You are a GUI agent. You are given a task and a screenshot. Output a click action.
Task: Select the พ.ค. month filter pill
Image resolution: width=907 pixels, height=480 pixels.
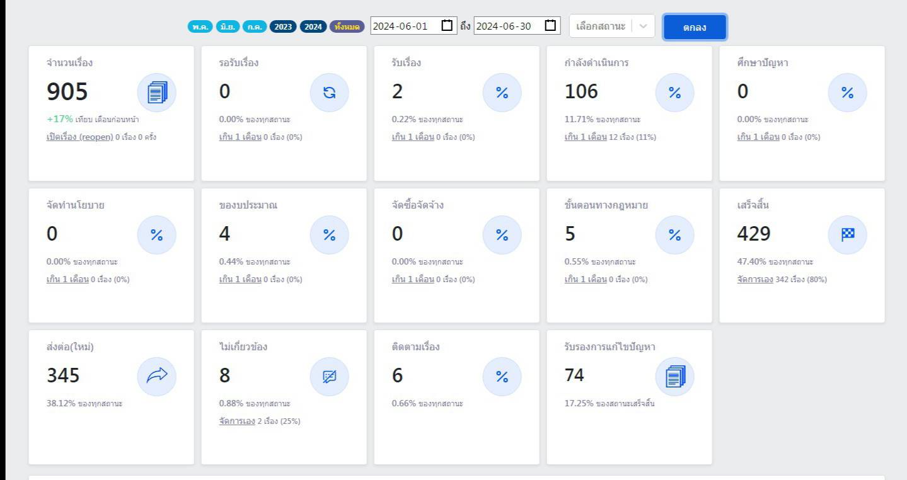click(x=200, y=26)
